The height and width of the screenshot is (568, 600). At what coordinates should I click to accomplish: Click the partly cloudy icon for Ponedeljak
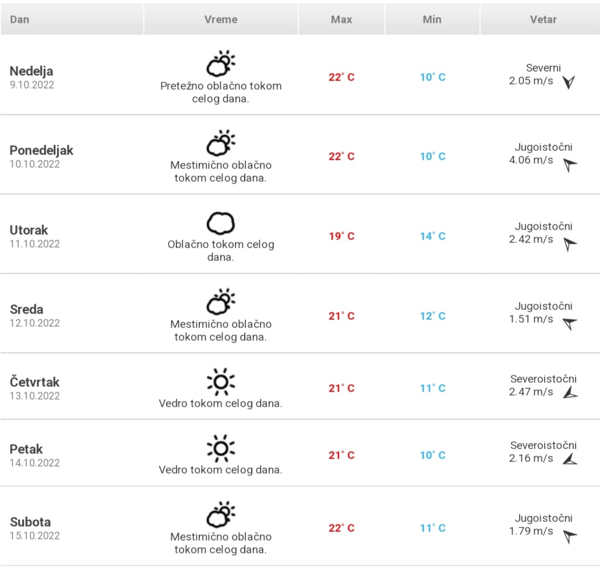[221, 143]
